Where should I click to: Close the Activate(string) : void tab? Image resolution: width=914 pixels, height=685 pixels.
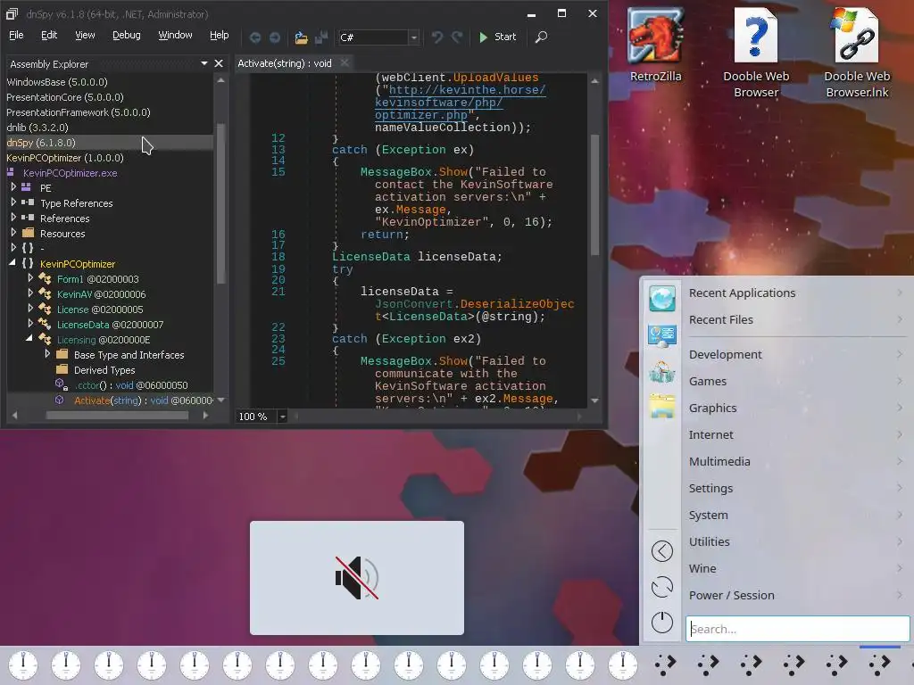click(345, 63)
